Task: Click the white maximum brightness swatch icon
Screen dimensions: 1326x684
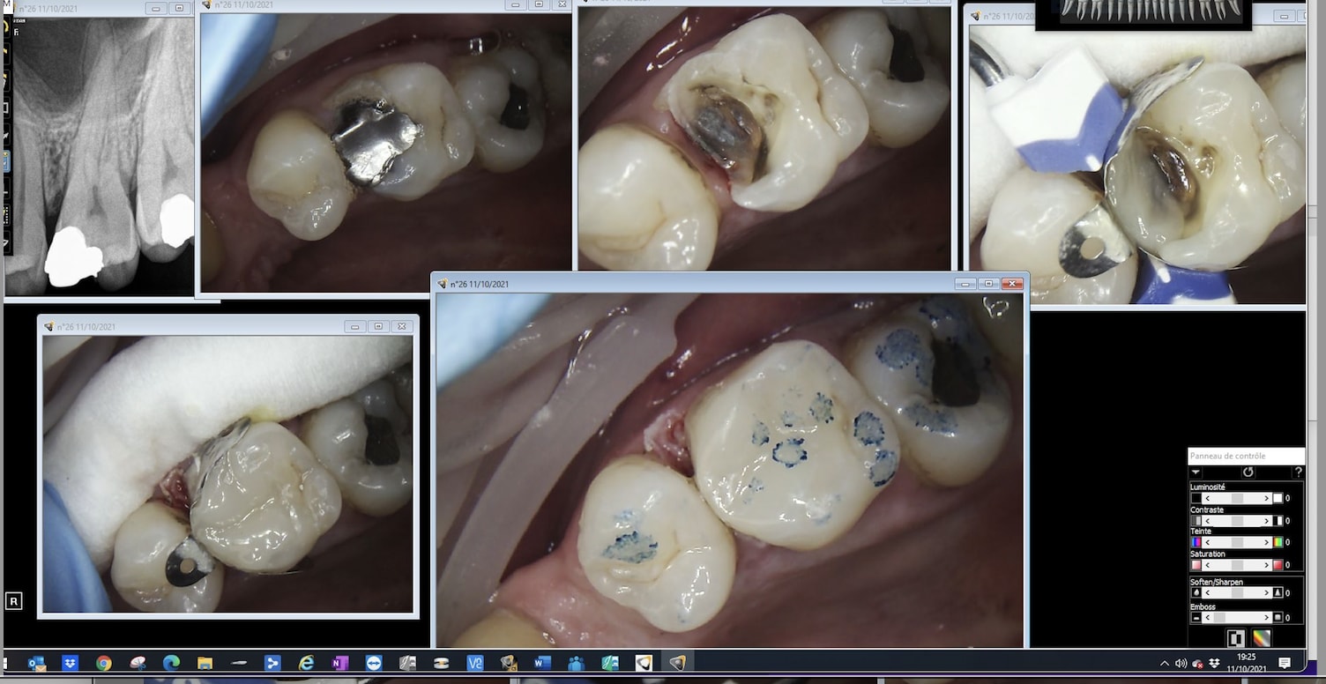Action: click(x=1278, y=499)
